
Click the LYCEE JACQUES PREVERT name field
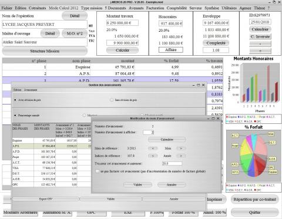45,25
